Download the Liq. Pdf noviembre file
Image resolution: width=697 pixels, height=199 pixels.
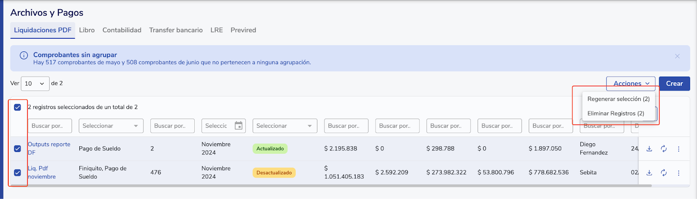[x=649, y=173]
